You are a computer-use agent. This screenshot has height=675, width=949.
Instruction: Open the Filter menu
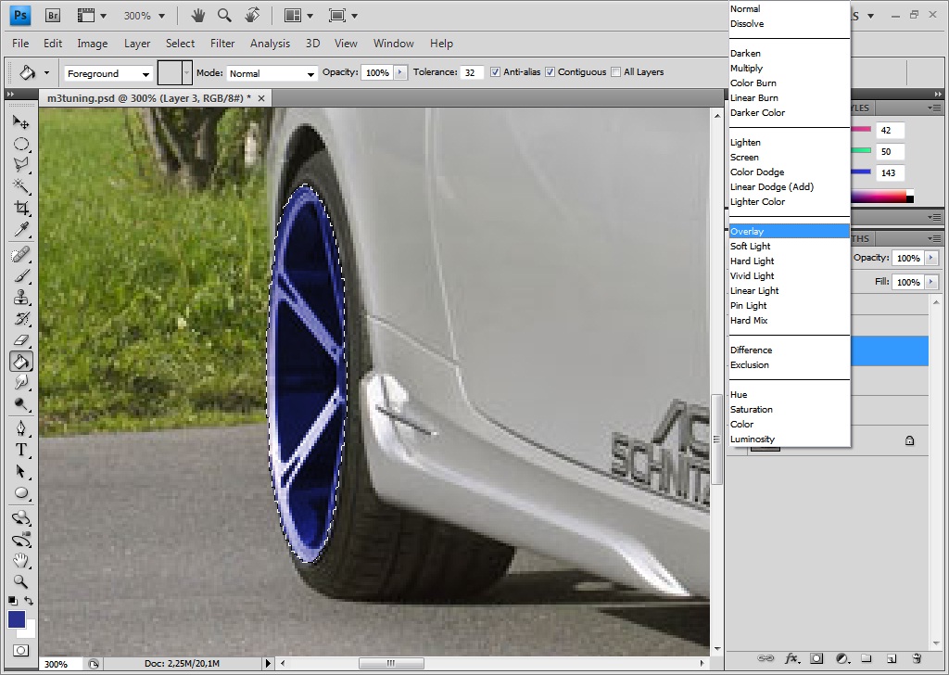[x=222, y=43]
